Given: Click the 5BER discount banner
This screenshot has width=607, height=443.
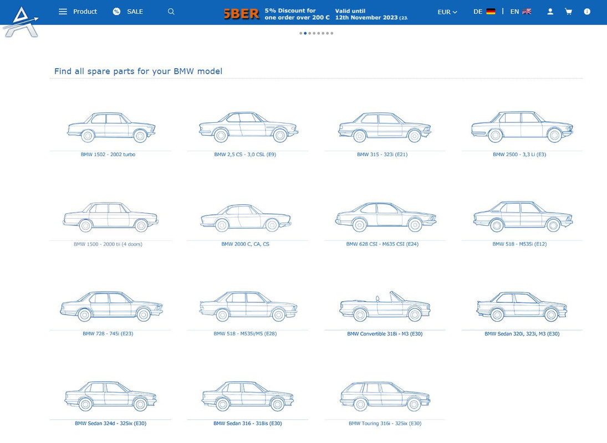Looking at the screenshot, I should point(316,14).
